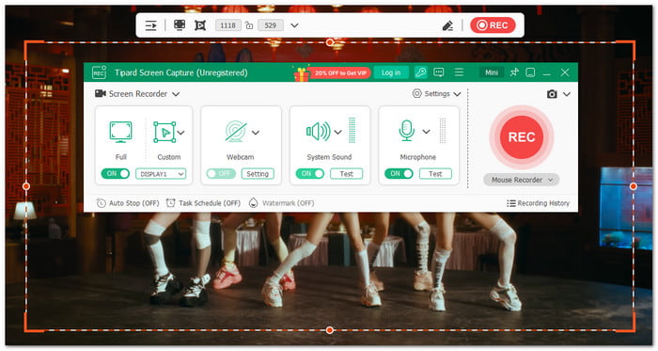658x351 pixels.
Task: Open the hamburger menu in title bar
Action: [x=459, y=72]
